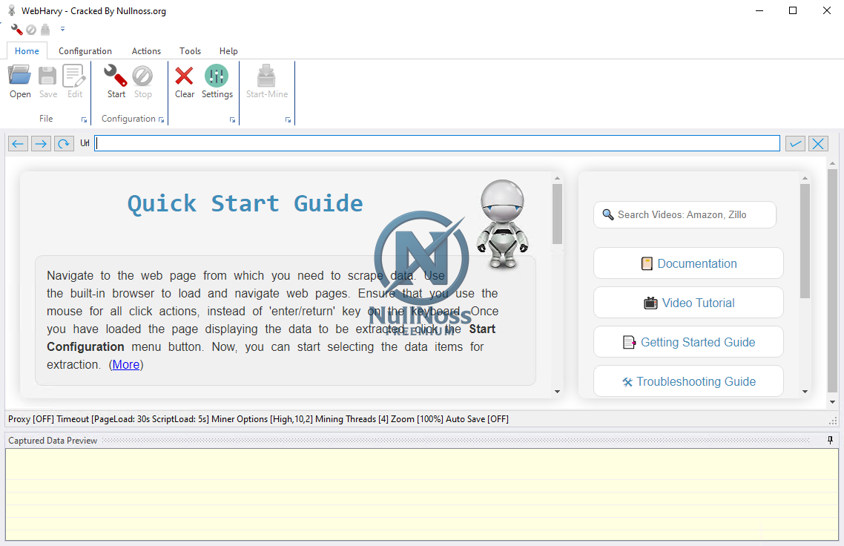Expand the File group options launcher
This screenshot has height=546, width=844.
tap(84, 119)
